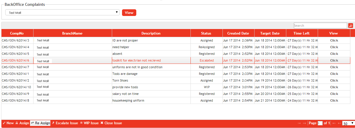Open the Click link for escalated complaint

click(x=334, y=60)
